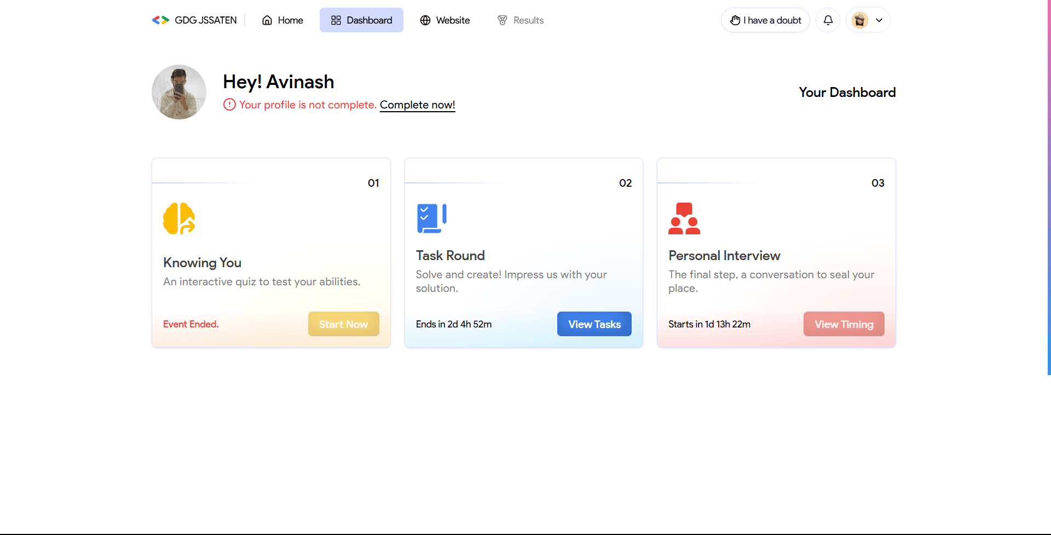
Task: Click the Website globe icon
Action: click(x=425, y=20)
